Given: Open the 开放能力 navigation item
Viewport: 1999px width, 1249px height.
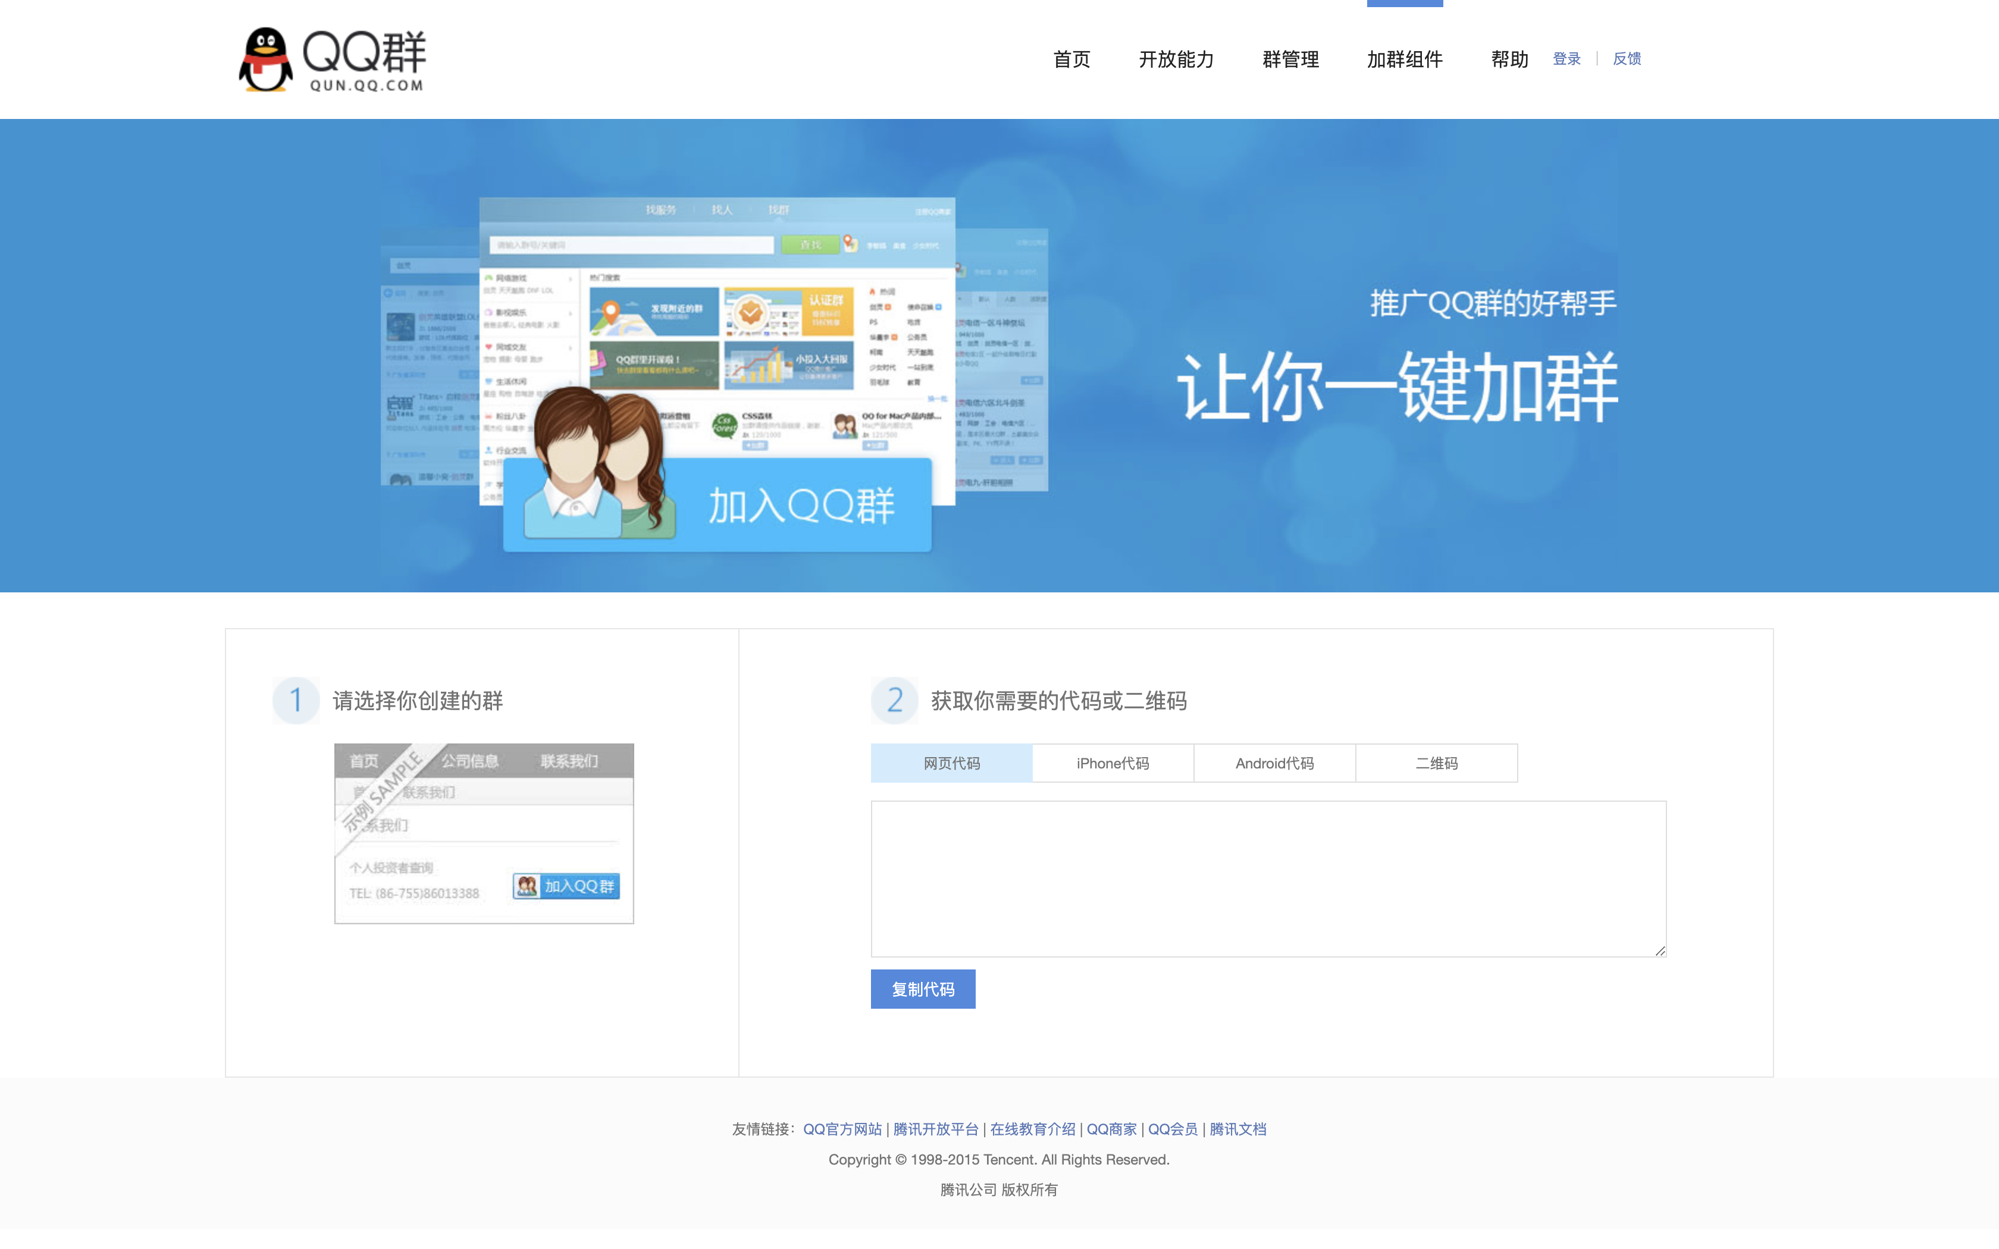Looking at the screenshot, I should click(x=1176, y=59).
